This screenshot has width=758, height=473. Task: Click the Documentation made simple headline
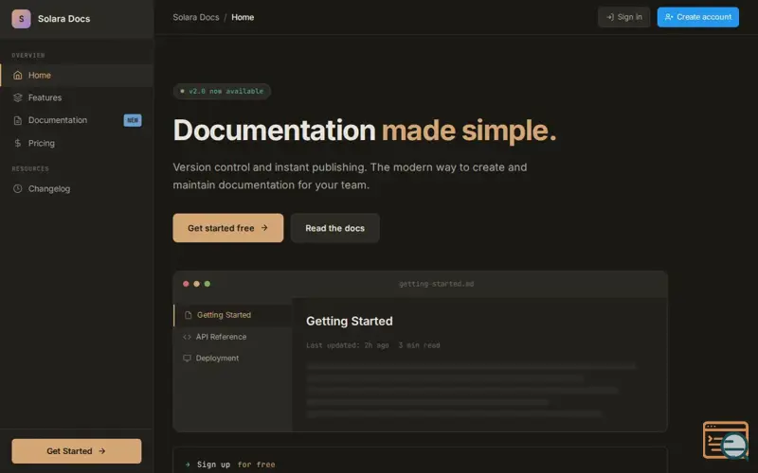(365, 131)
